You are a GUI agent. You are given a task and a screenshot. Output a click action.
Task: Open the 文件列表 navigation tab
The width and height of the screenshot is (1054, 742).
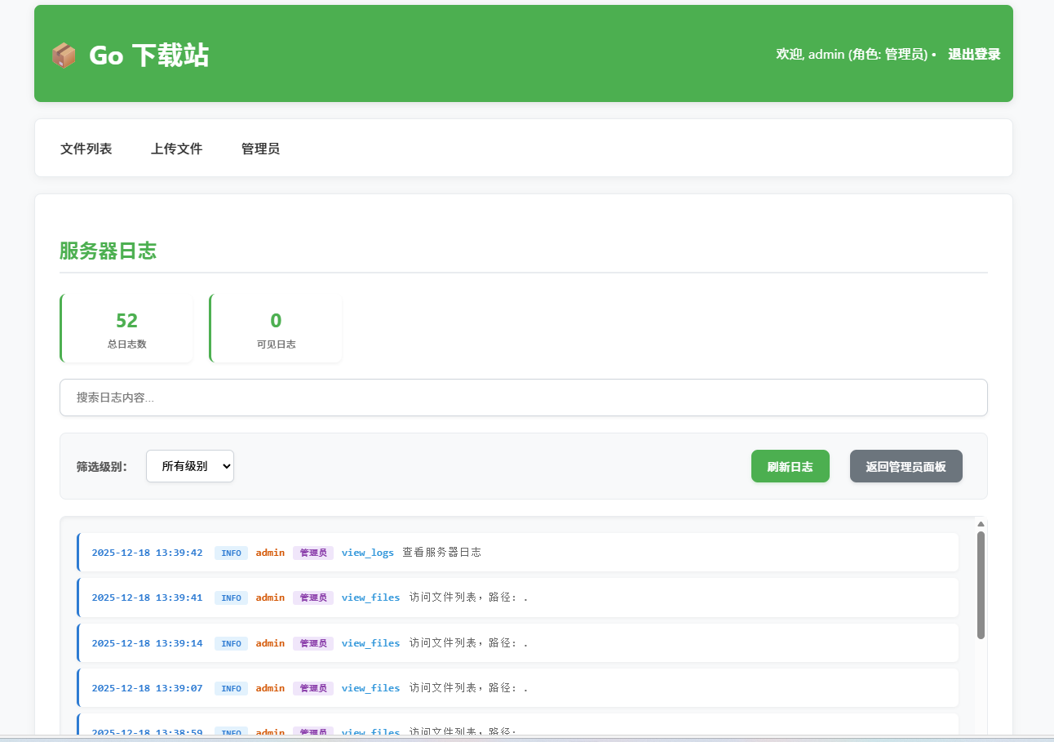(x=86, y=149)
